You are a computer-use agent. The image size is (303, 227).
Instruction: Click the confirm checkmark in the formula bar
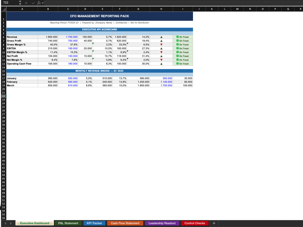click(33, 3)
